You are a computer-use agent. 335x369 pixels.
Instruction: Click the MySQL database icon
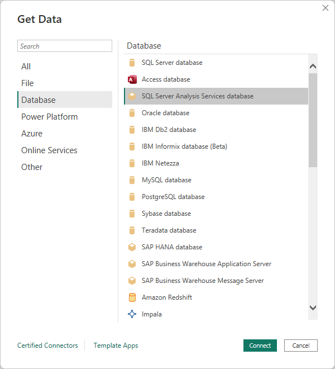click(x=132, y=180)
